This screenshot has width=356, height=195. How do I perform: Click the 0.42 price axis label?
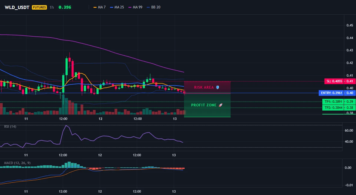350,63
